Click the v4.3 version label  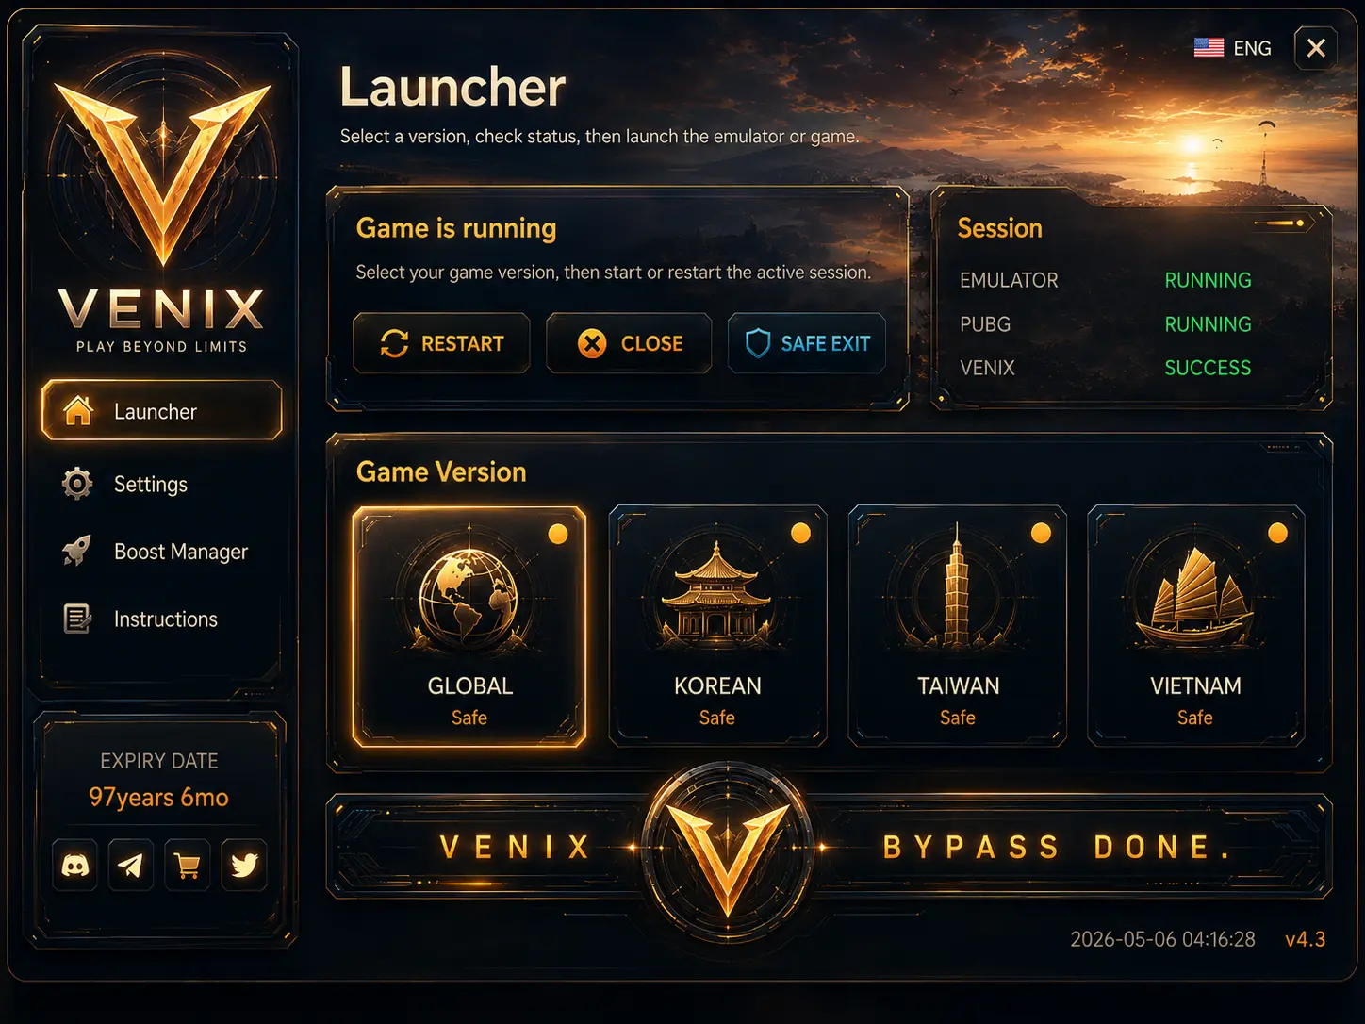pos(1306,939)
